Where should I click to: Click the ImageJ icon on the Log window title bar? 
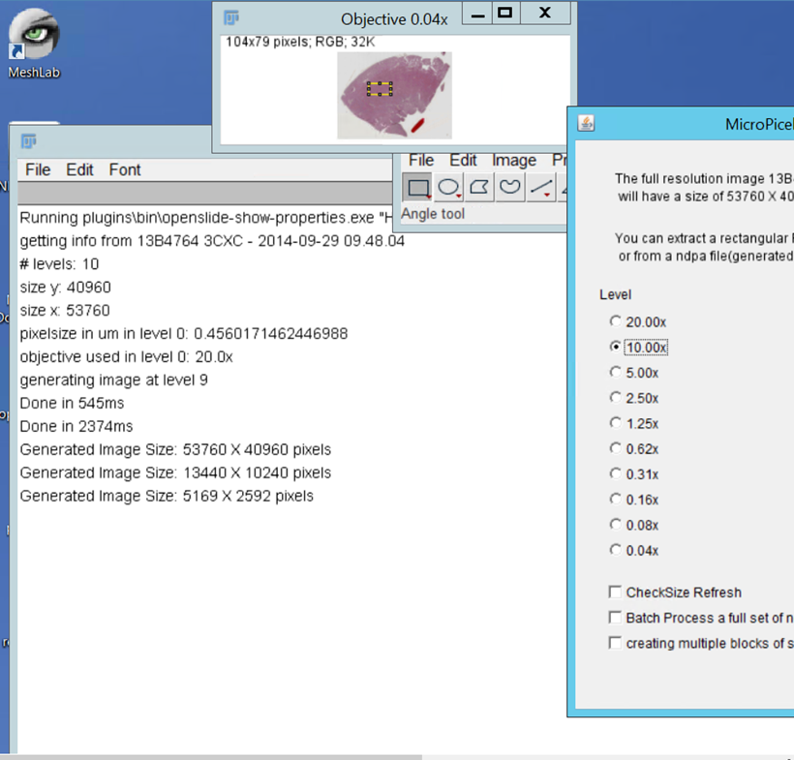pos(28,141)
